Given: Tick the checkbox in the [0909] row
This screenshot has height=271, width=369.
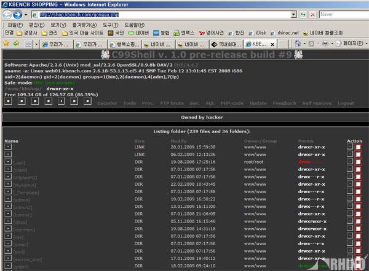Looking at the screenshot, I should point(358,169).
